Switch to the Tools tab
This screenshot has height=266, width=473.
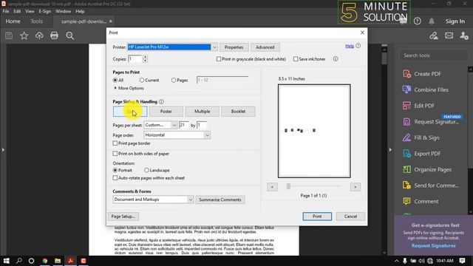pyautogui.click(x=36, y=21)
